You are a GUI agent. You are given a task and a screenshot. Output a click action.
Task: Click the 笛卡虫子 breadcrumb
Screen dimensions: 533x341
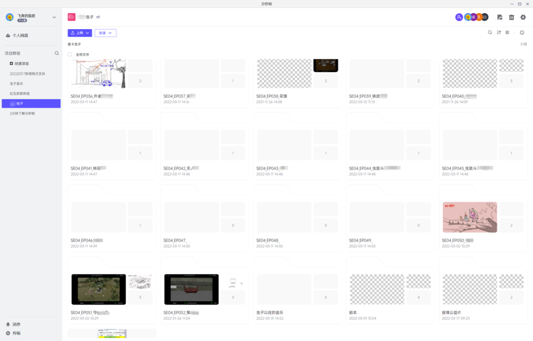click(74, 44)
